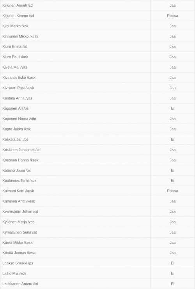Select Koskinen Johannes /sd row
The image size is (195, 289).
[97, 150]
